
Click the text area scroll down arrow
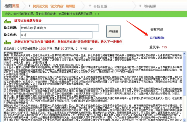click(184, 120)
